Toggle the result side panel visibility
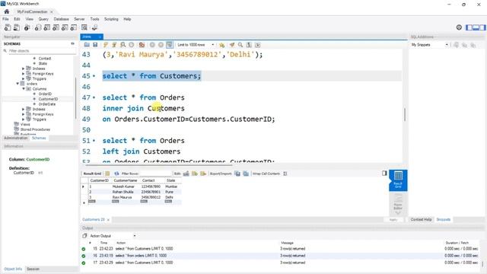Viewport: 487px width, 274px height. (x=384, y=173)
